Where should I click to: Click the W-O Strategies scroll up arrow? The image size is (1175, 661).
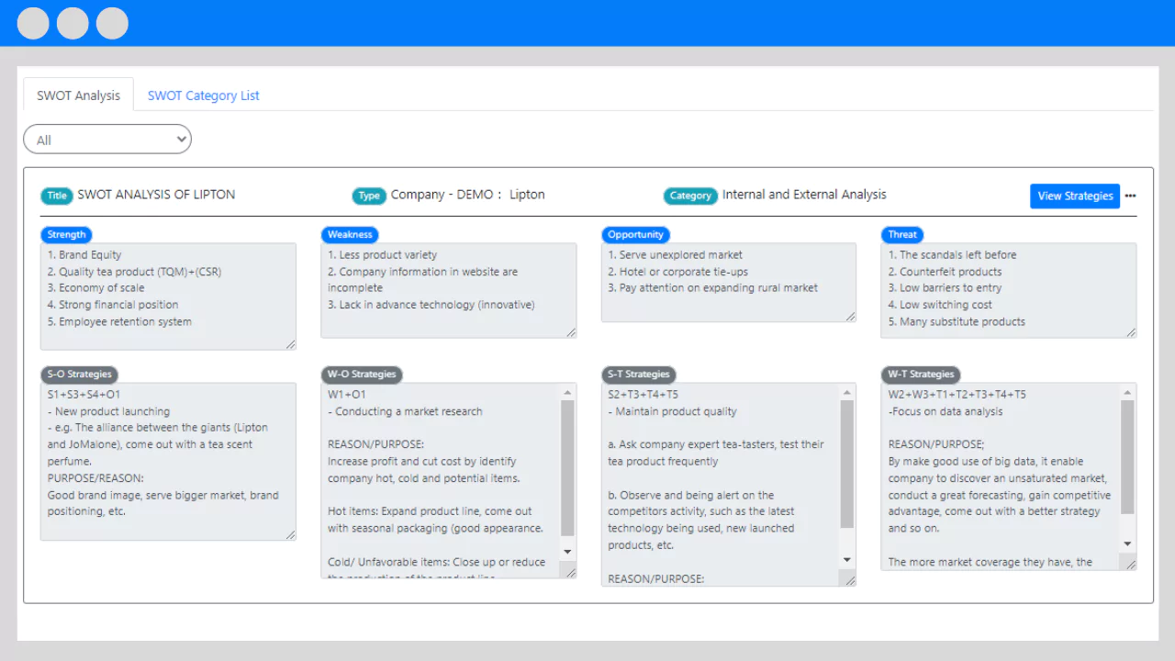(x=567, y=392)
